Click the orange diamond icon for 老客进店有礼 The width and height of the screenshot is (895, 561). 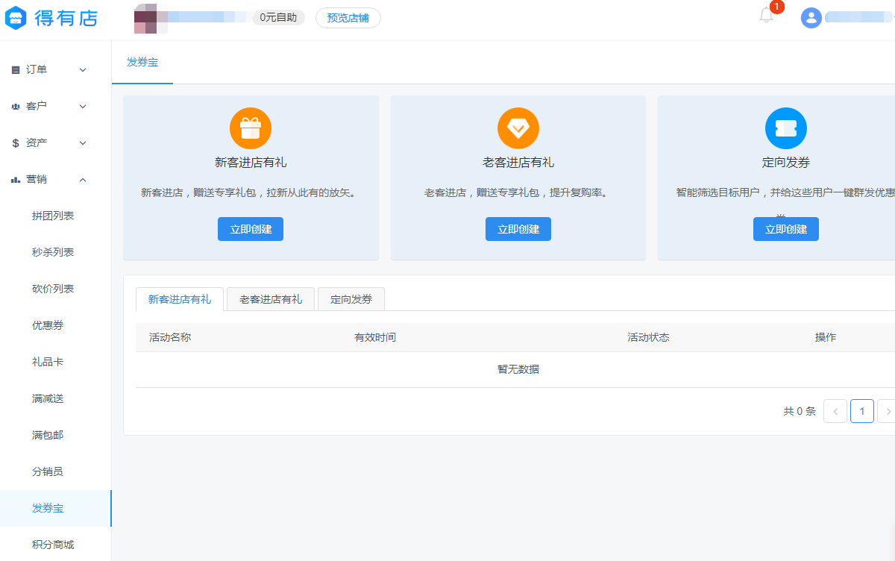click(518, 128)
